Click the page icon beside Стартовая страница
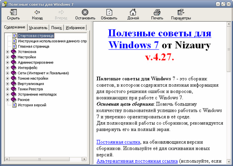This screenshot has width=233, height=166. pos(14,36)
